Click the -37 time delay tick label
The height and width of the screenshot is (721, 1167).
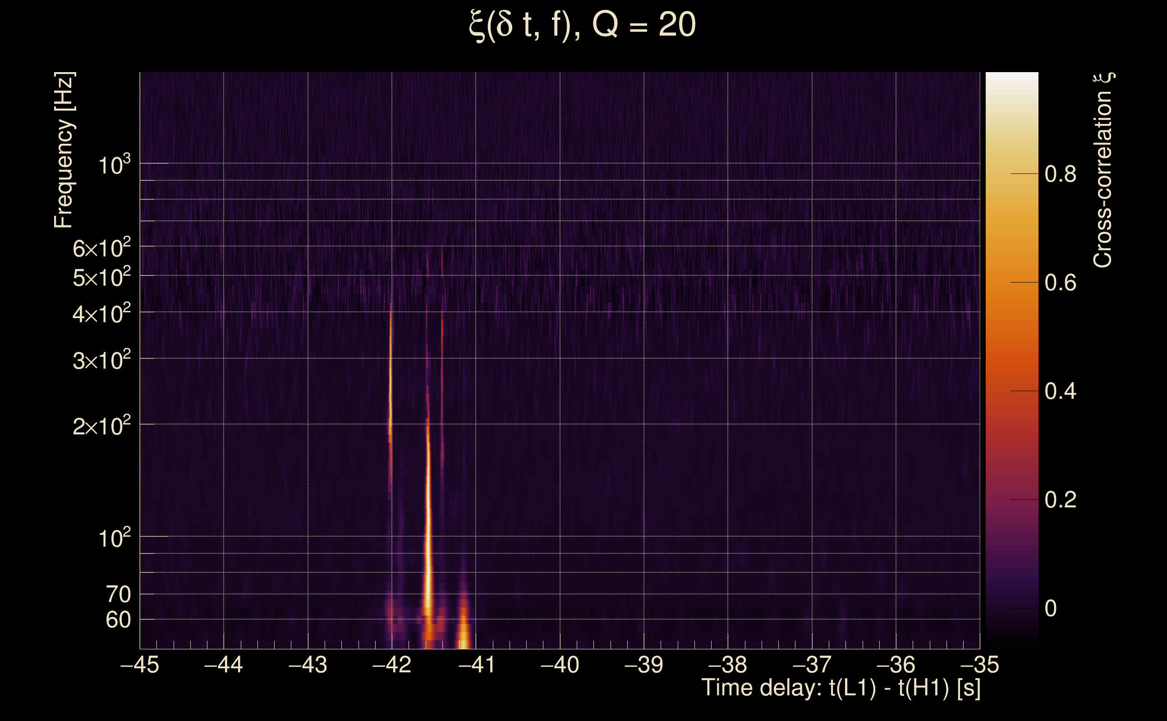[812, 665]
